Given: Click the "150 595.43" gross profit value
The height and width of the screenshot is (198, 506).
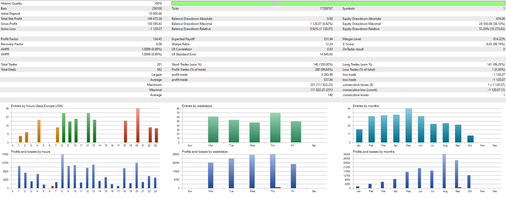Looking at the screenshot, I should tap(155, 24).
